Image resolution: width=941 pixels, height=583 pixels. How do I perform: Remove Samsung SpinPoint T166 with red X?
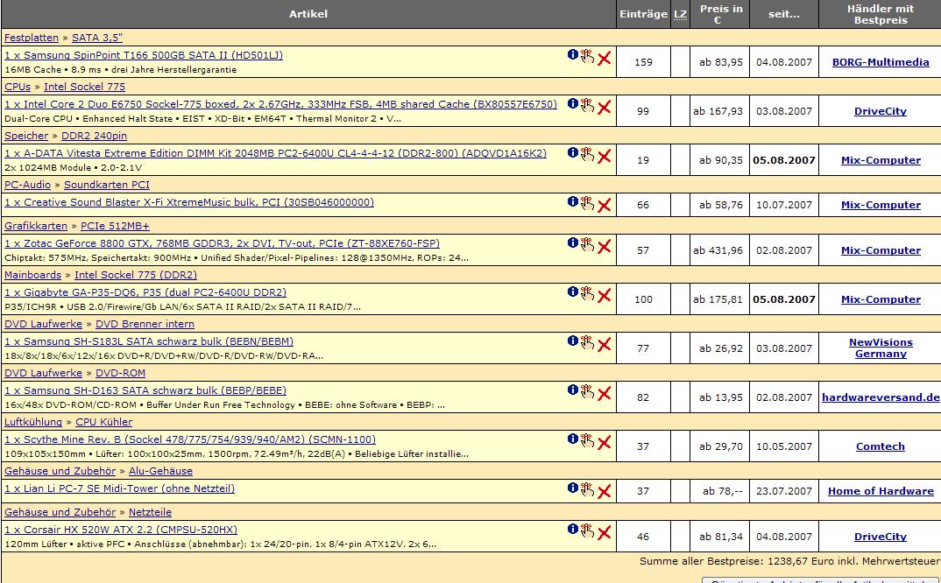605,58
